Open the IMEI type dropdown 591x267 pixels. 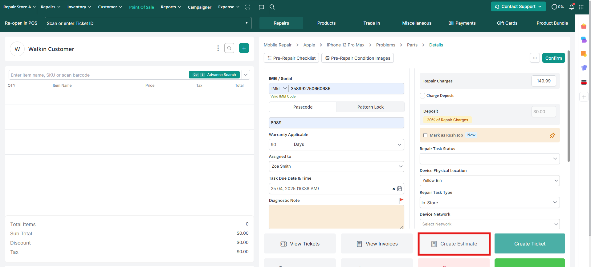pyautogui.click(x=279, y=89)
